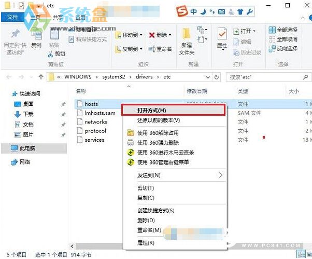Click the Properties (属性) checkmark icon

(222, 34)
